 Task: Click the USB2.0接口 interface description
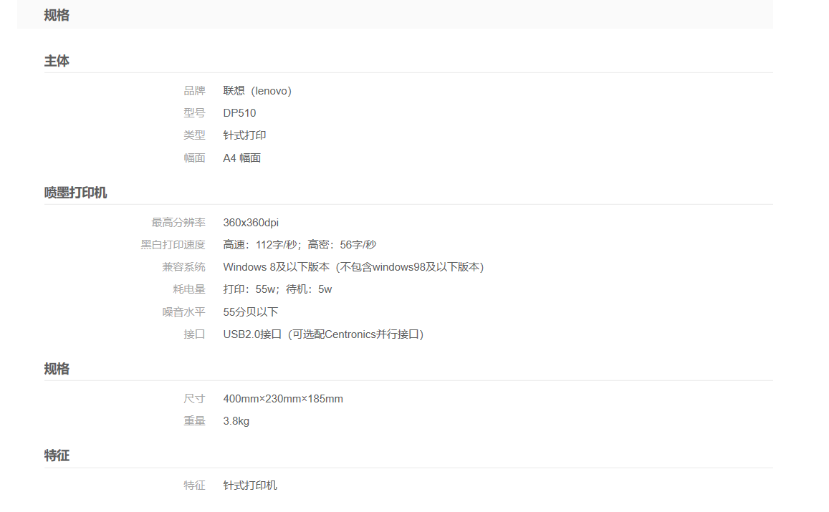tap(323, 334)
